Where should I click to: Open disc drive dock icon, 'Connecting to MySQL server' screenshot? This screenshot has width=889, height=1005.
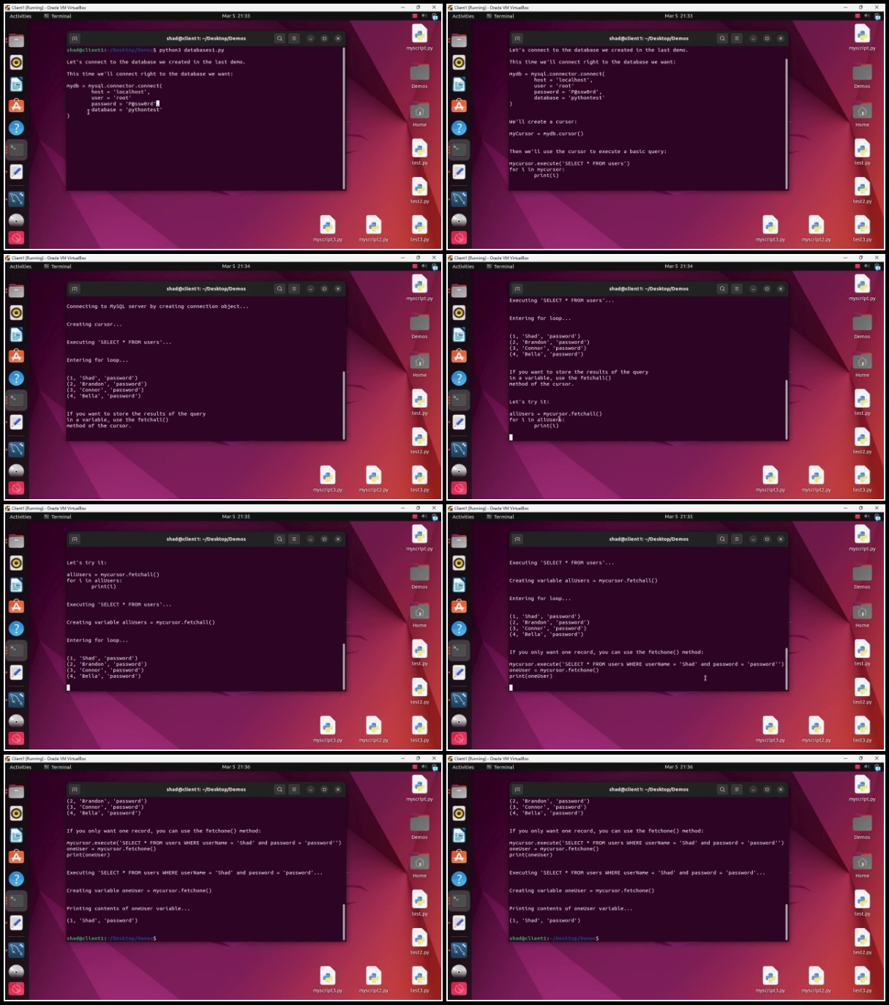pyautogui.click(x=16, y=470)
